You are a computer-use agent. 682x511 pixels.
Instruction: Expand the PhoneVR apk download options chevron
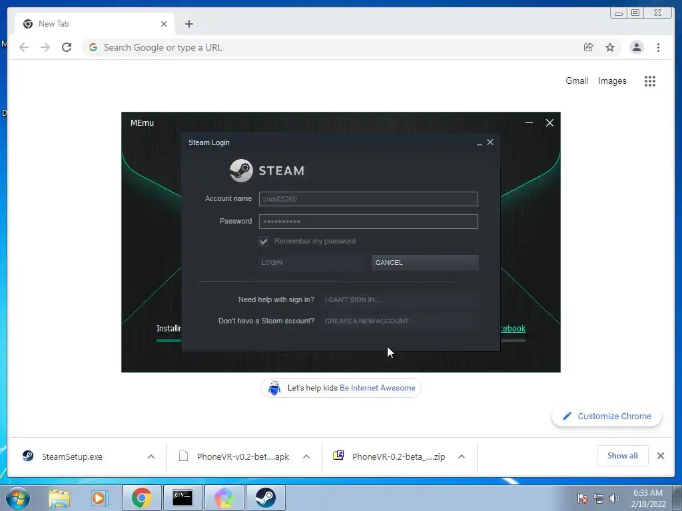(x=306, y=456)
